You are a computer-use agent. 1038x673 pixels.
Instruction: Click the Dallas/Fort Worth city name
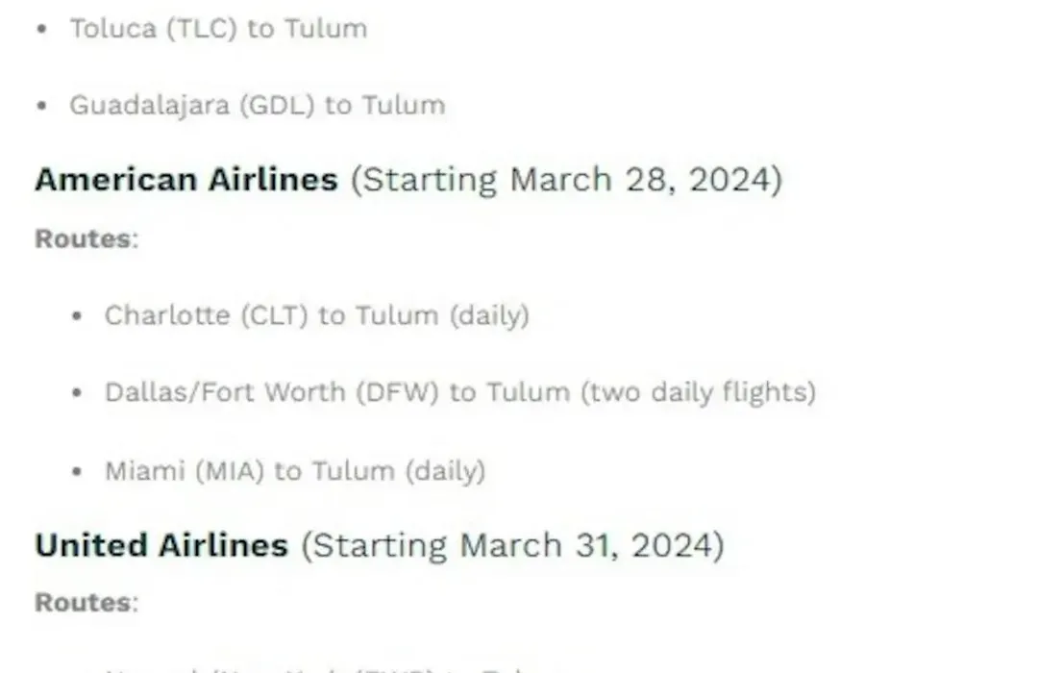(x=225, y=392)
